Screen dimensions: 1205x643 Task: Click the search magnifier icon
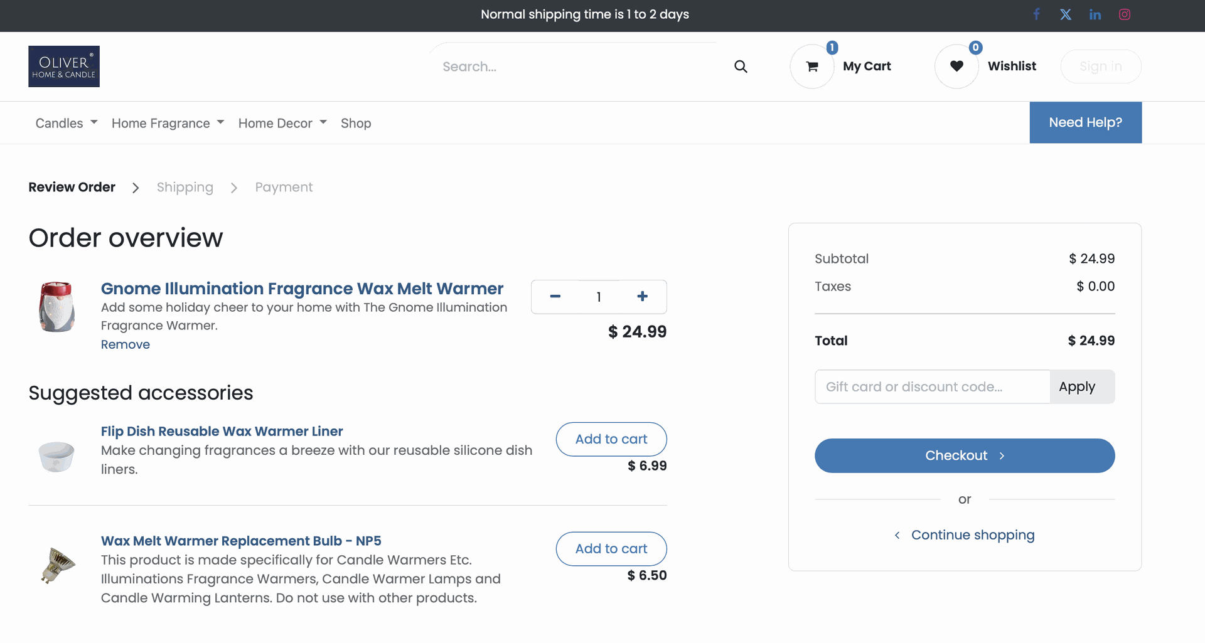741,66
